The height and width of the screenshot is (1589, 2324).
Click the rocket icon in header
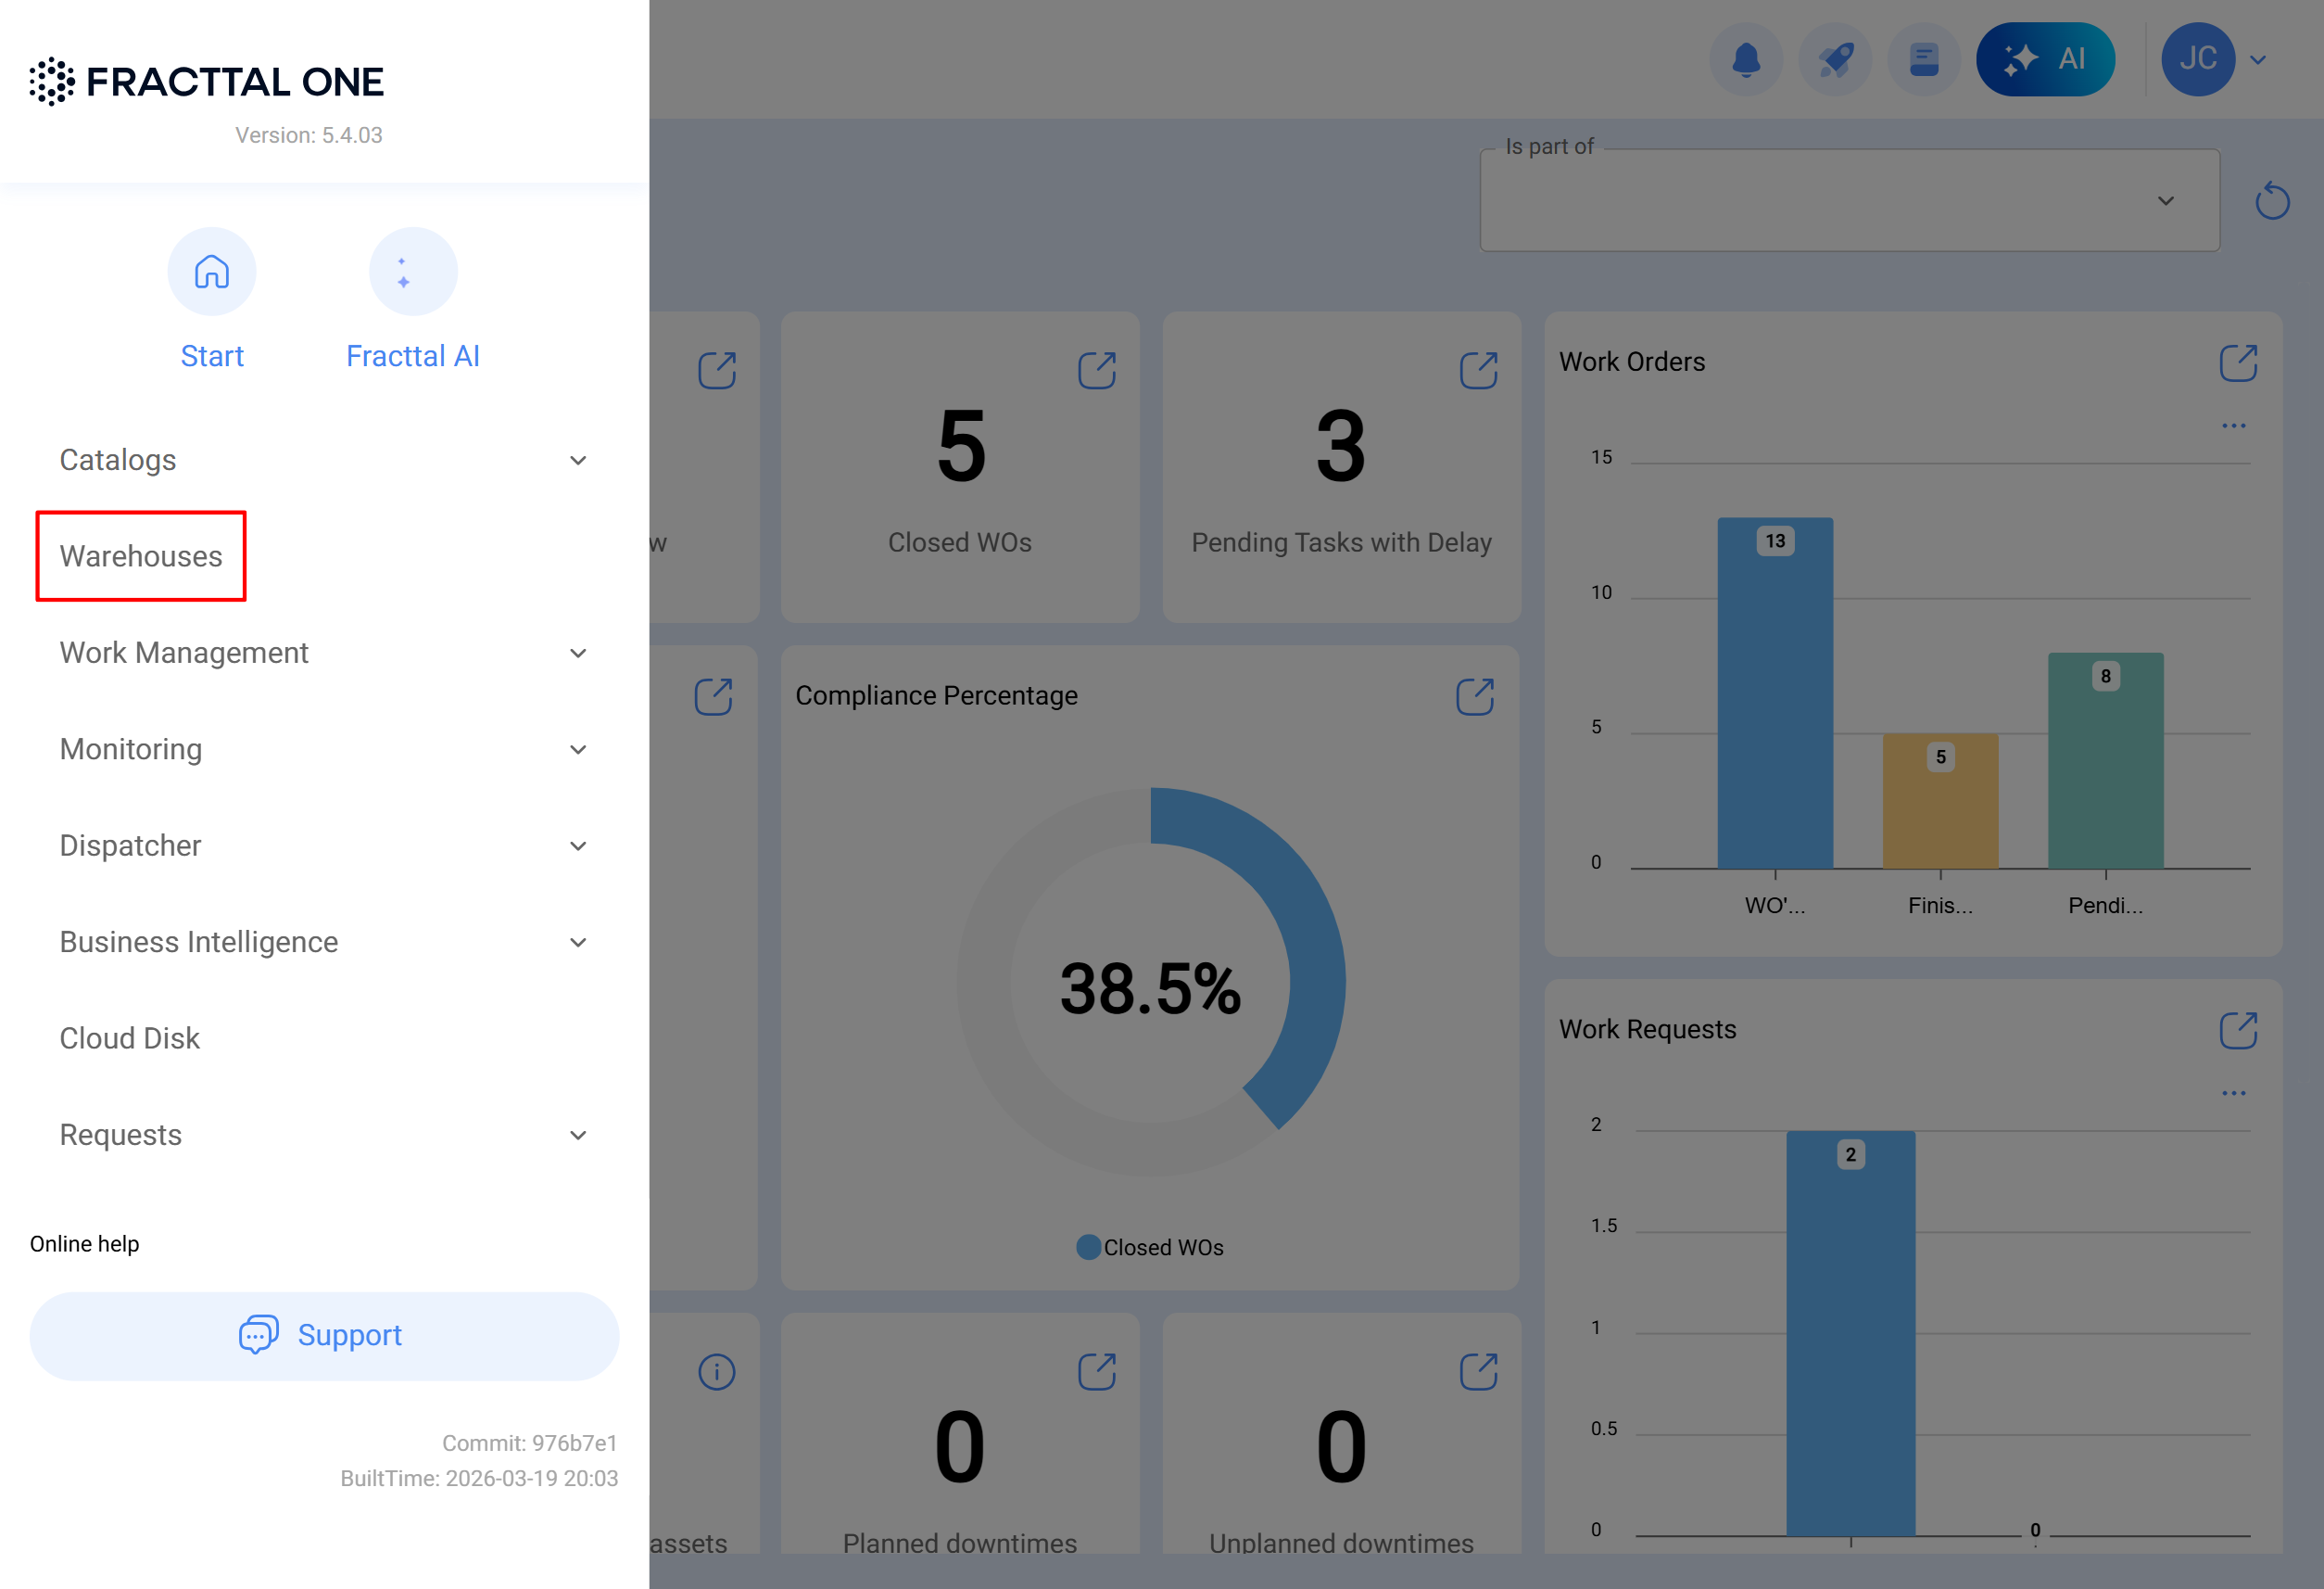(x=1835, y=59)
